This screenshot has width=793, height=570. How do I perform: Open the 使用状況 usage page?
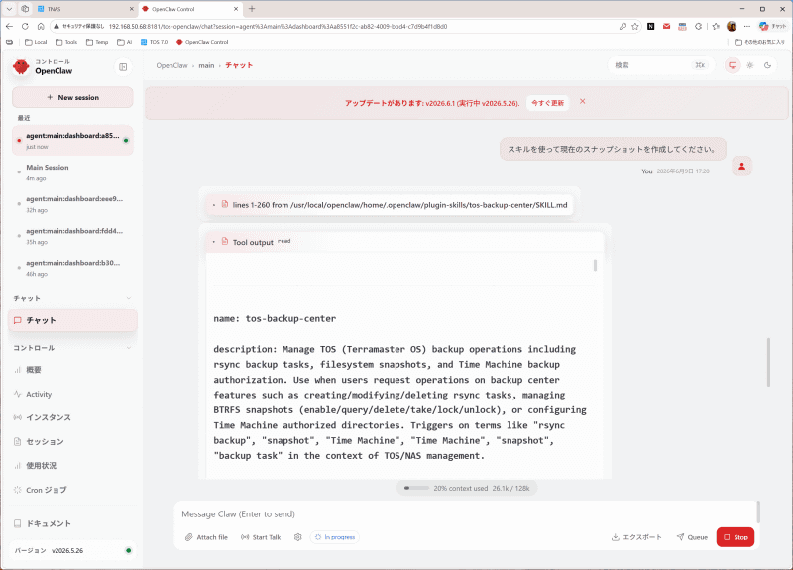72,465
